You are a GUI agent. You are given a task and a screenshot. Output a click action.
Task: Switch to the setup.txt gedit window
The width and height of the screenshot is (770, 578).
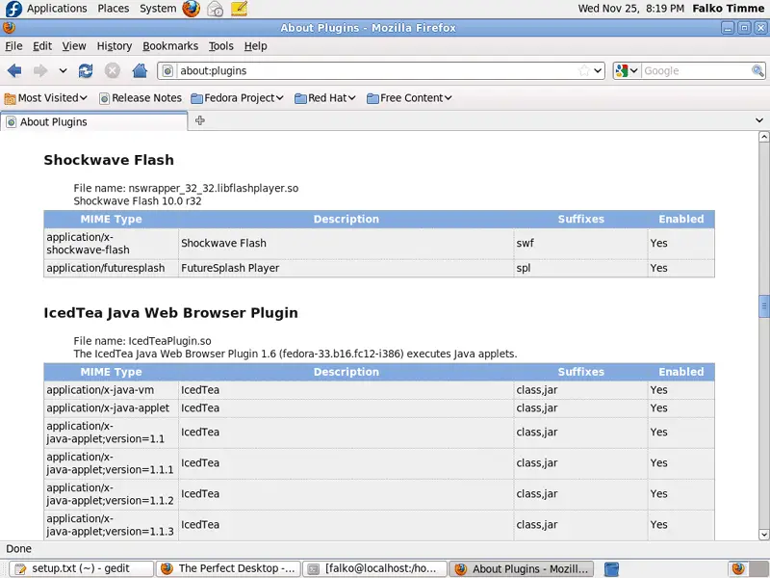[x=82, y=568]
